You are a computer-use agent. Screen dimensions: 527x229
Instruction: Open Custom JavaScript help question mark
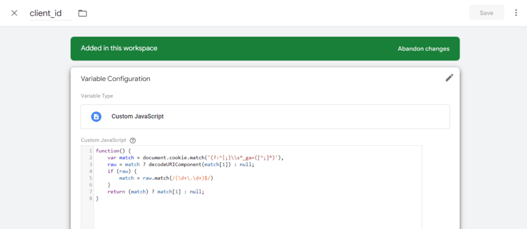(133, 140)
